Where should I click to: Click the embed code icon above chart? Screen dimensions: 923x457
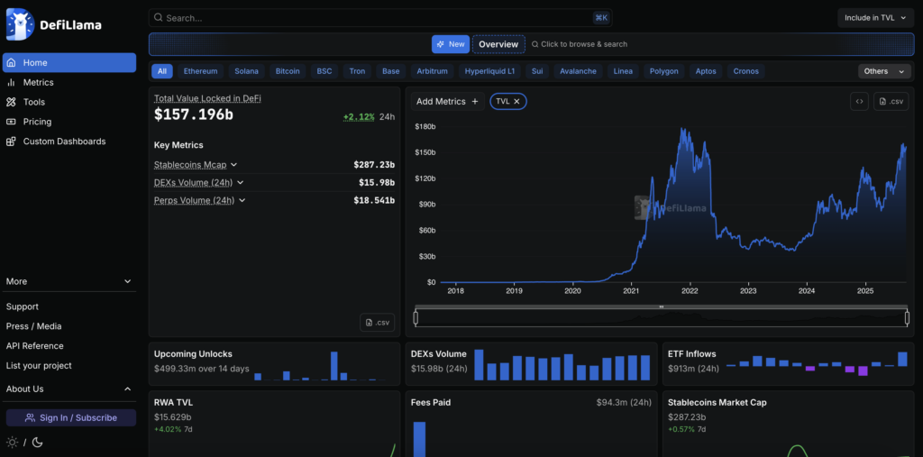pyautogui.click(x=859, y=101)
